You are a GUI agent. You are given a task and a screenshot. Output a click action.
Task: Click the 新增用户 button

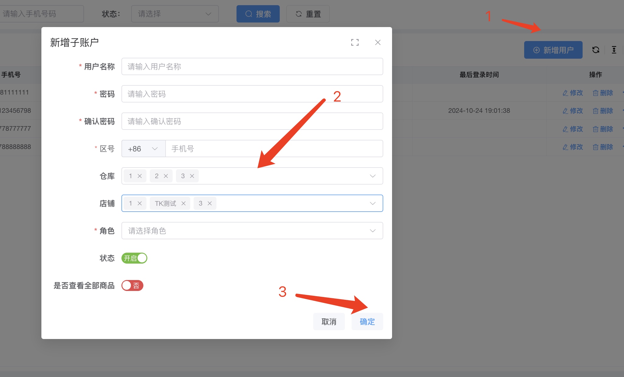click(x=553, y=50)
